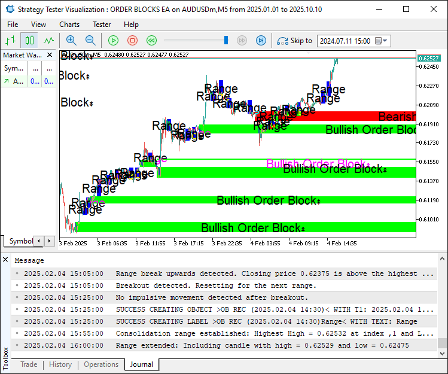Close the Market Watch panel
Viewport: 448px width, 374px height.
point(52,55)
